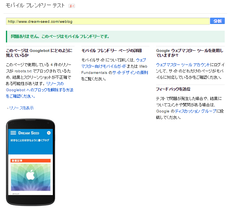Click the Dream Seed logo in phone preview
Image resolution: width=233 pixels, height=208 pixels.
(x=29, y=133)
